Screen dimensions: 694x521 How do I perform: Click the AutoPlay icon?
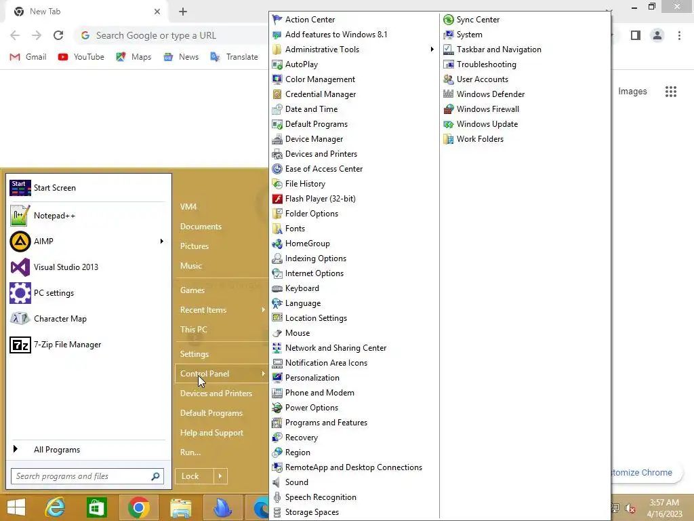[277, 64]
